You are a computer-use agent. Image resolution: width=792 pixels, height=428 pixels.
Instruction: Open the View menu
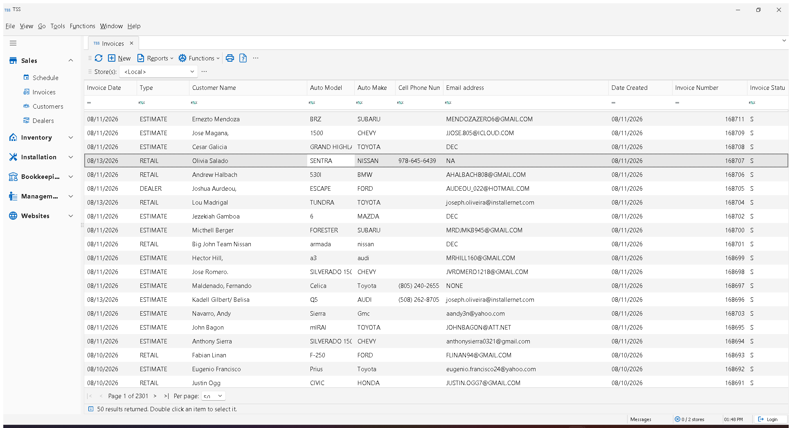tap(27, 26)
